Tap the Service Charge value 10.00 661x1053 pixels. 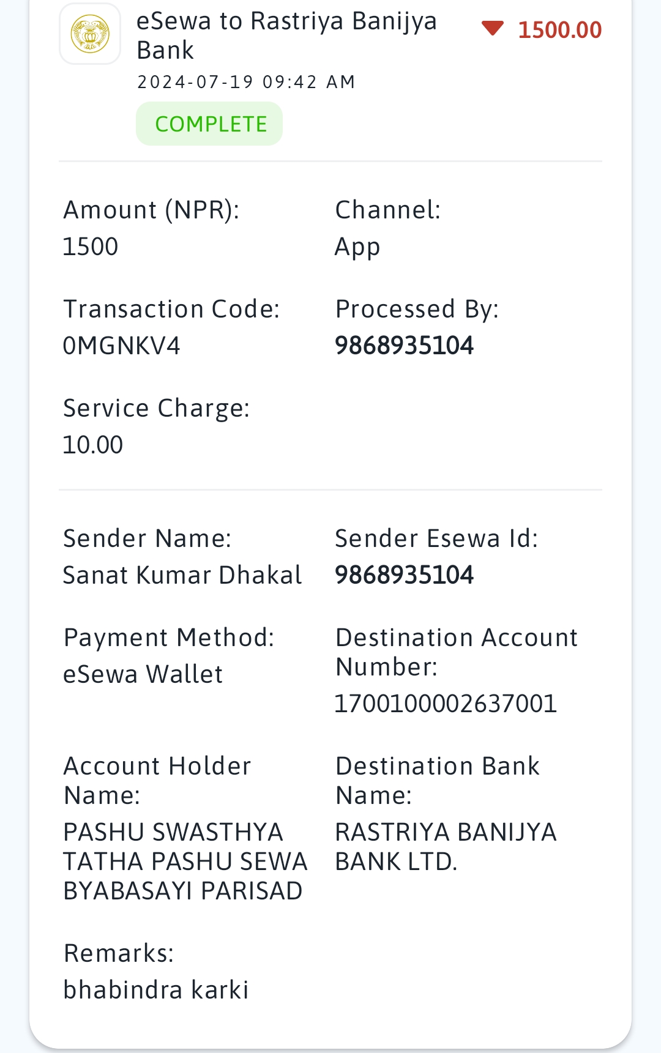coord(93,445)
